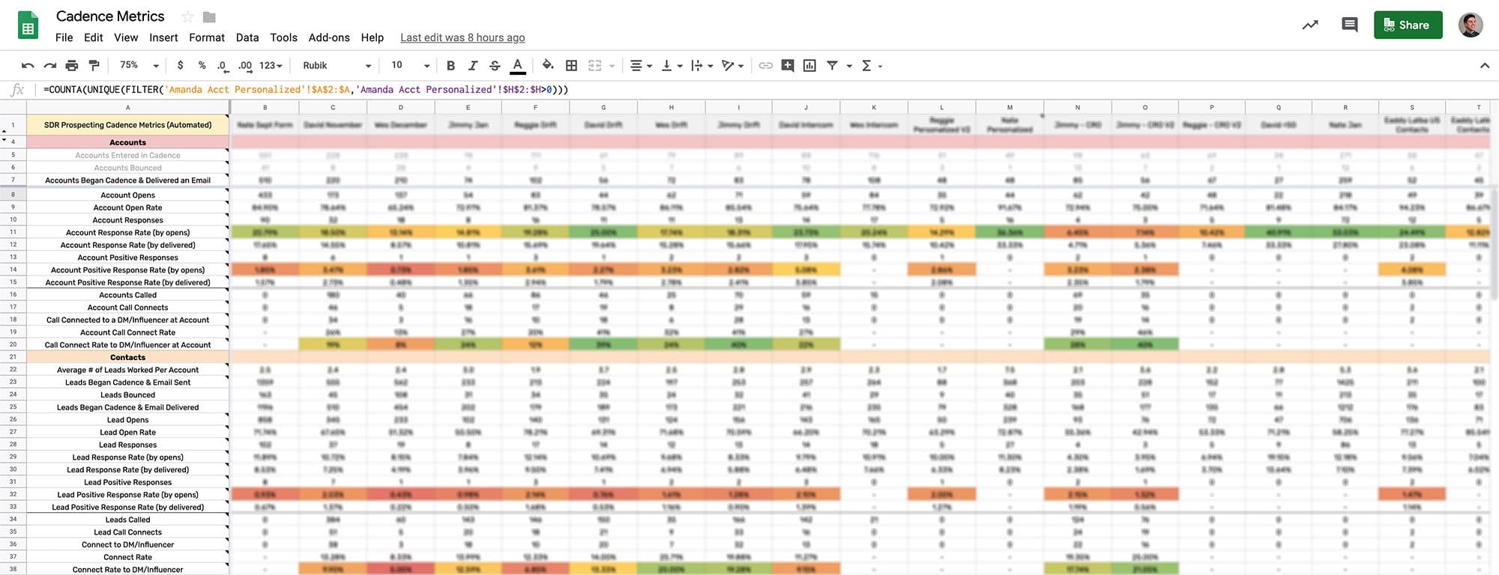Open the File menu
The width and height of the screenshot is (1499, 575).
pyautogui.click(x=64, y=37)
